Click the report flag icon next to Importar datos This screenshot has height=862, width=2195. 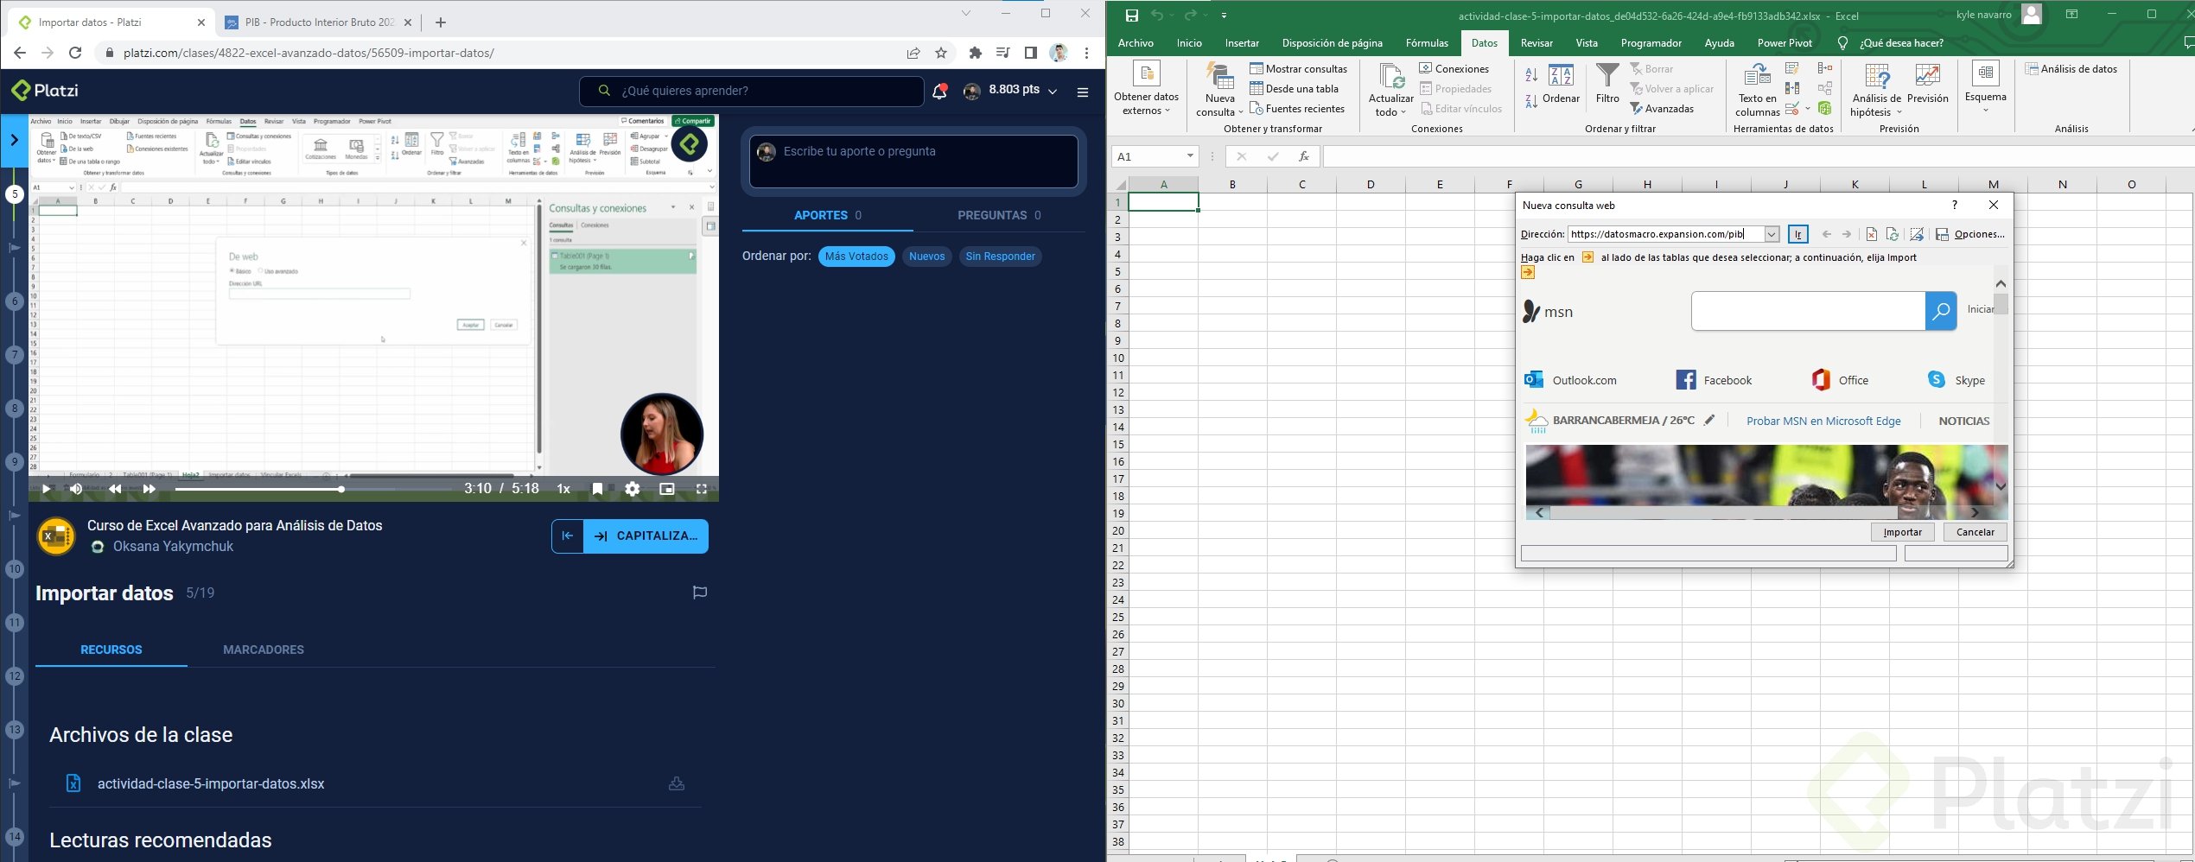[x=700, y=593]
